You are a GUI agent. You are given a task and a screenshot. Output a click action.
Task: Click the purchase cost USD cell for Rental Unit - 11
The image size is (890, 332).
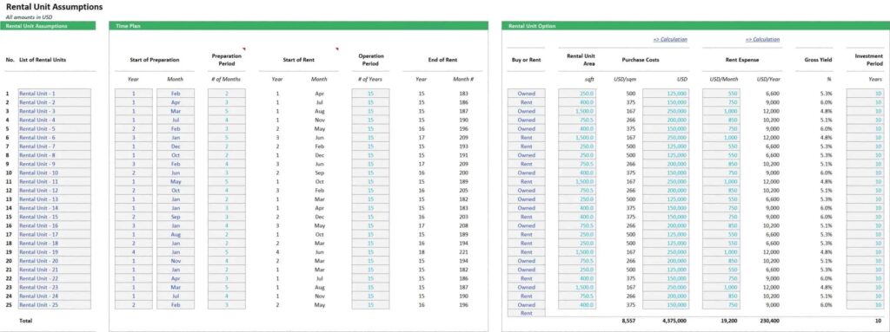tap(666, 182)
